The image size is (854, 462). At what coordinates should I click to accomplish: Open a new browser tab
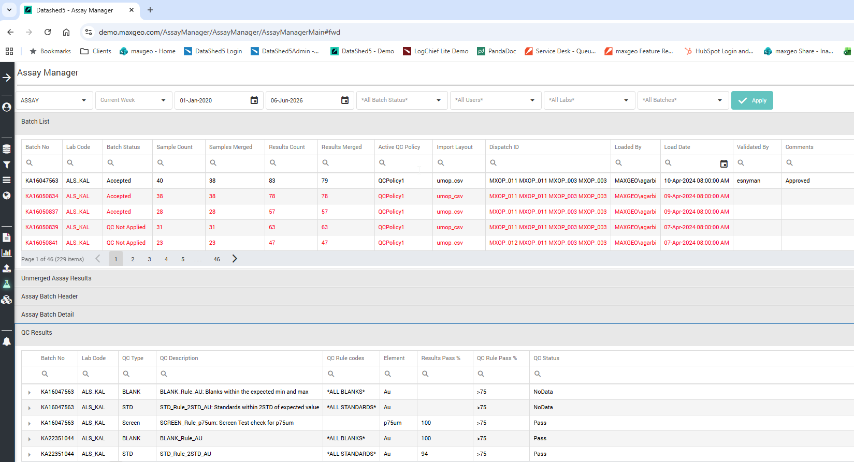150,10
